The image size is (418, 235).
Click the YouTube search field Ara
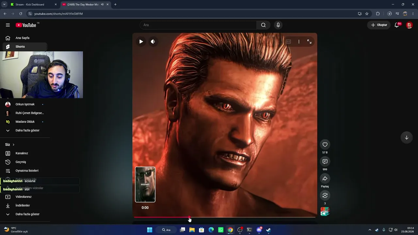(x=198, y=25)
